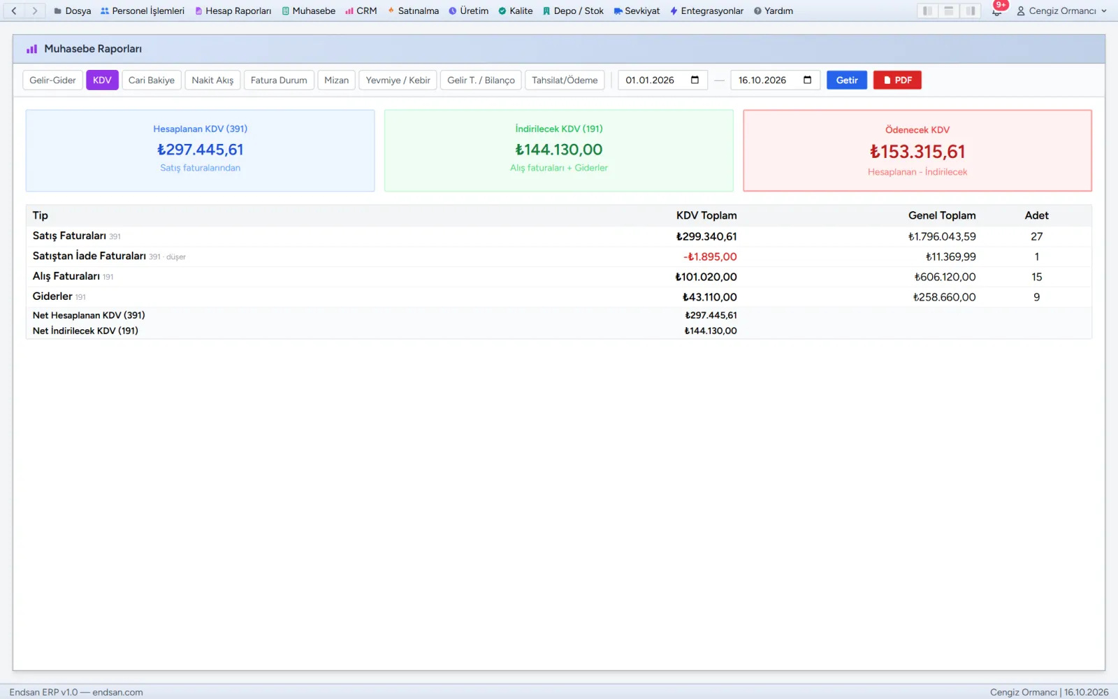The image size is (1118, 699).
Task: Toggle the top panel layout icon
Action: click(949, 10)
